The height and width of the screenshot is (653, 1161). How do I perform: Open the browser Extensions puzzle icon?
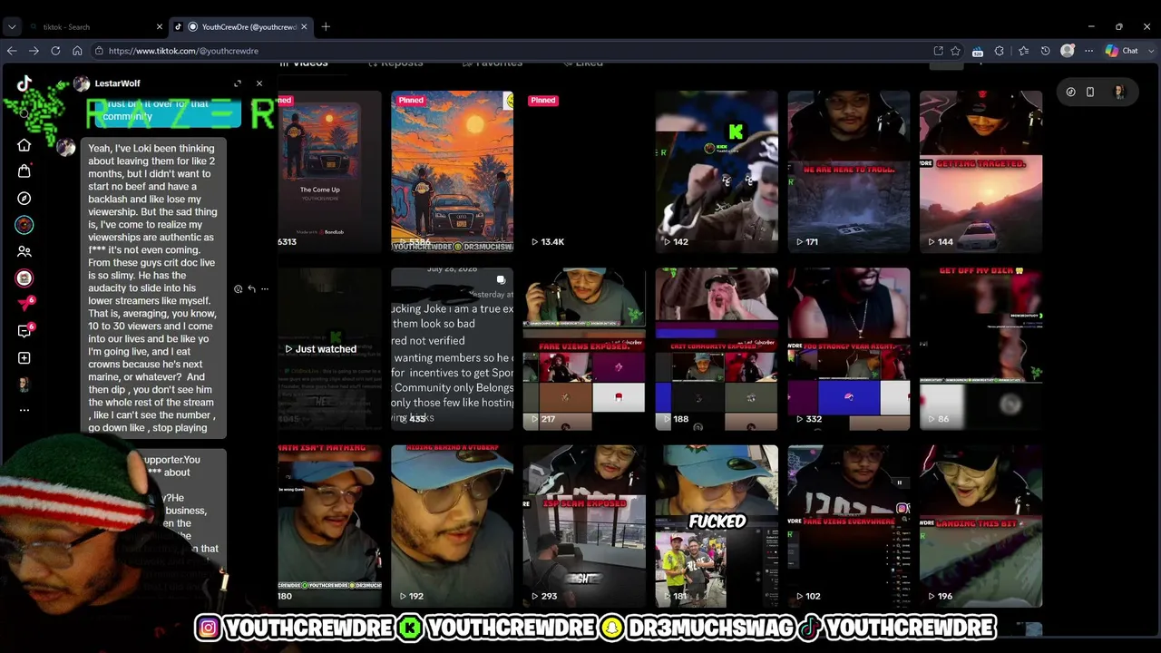coord(1000,51)
